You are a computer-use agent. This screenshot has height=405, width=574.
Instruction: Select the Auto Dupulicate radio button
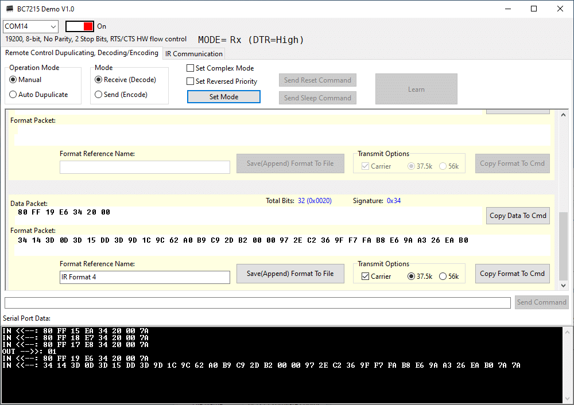tap(38, 95)
